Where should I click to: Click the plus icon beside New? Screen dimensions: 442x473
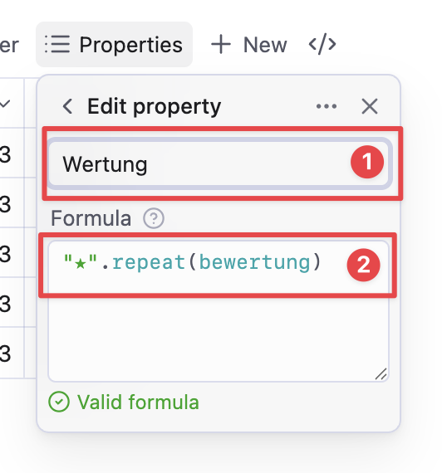221,44
